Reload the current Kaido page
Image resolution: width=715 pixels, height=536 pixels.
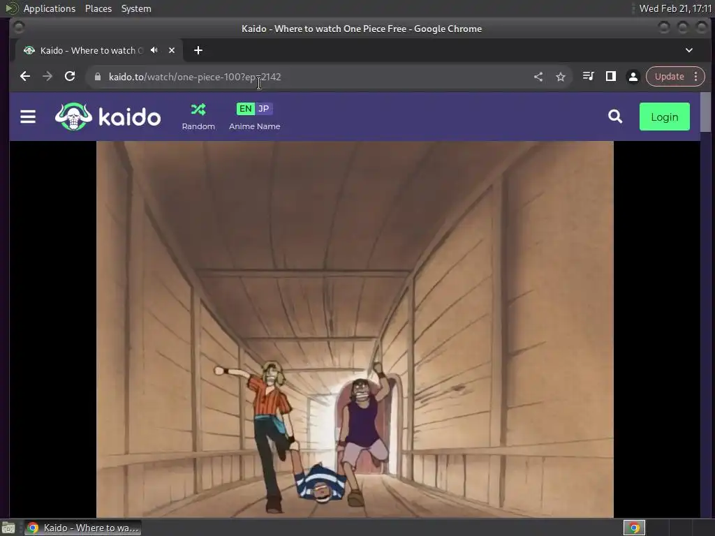[x=70, y=77]
